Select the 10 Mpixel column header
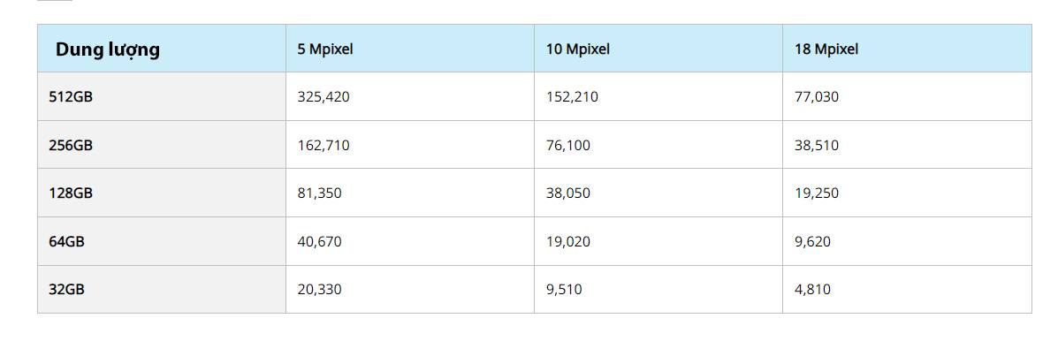Image resolution: width=1058 pixels, height=341 pixels. point(658,49)
